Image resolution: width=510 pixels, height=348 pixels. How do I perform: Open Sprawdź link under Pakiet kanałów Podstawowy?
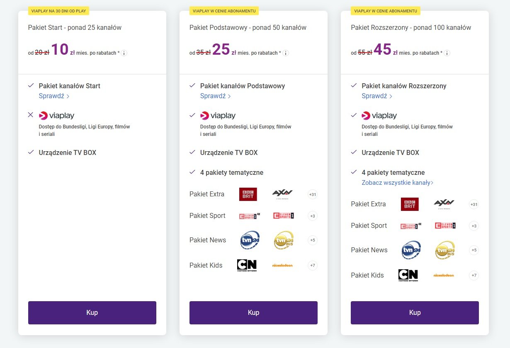point(216,96)
